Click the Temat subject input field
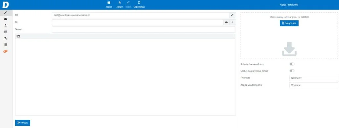339x128 pixels. click(144, 29)
